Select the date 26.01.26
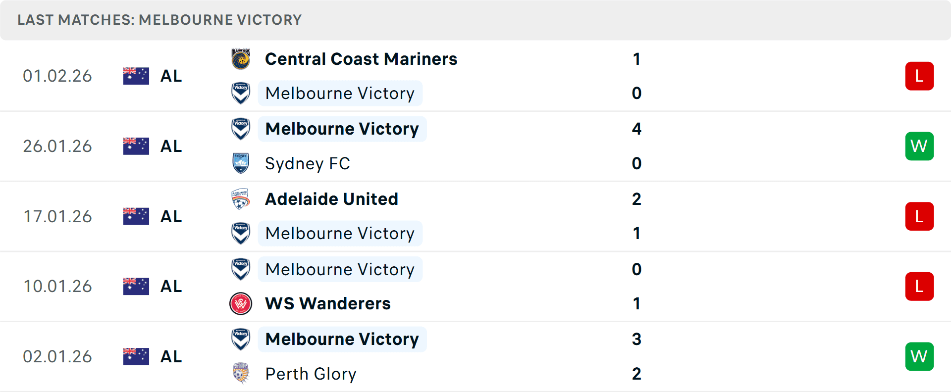 [57, 146]
